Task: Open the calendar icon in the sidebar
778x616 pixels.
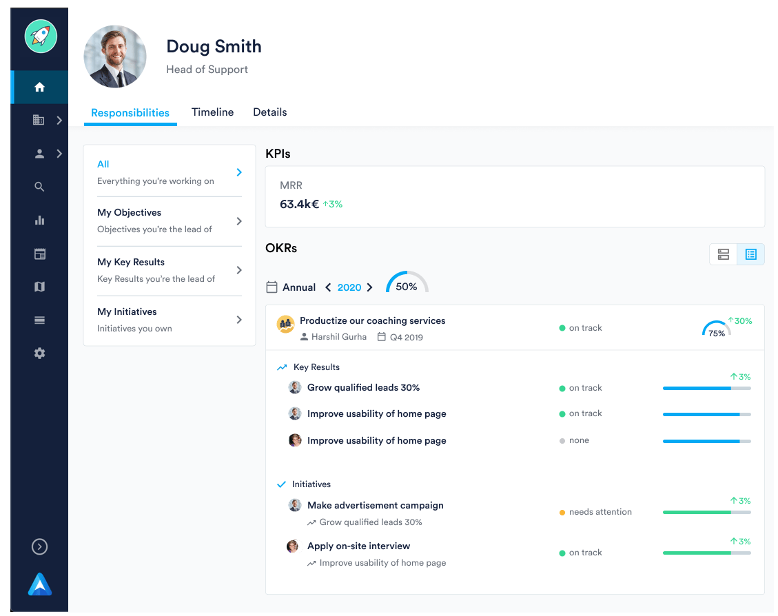Action: 40,254
